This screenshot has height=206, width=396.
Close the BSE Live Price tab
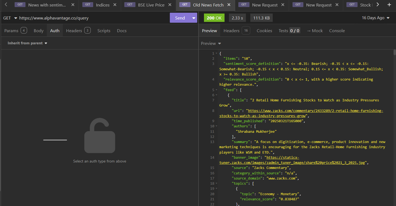(x=170, y=5)
